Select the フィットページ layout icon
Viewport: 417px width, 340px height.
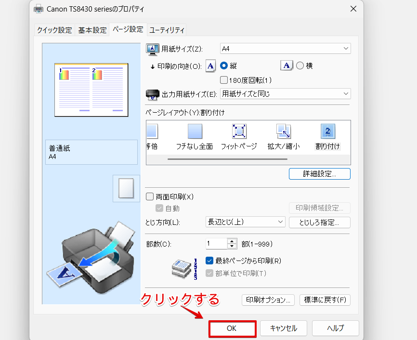[x=239, y=131]
